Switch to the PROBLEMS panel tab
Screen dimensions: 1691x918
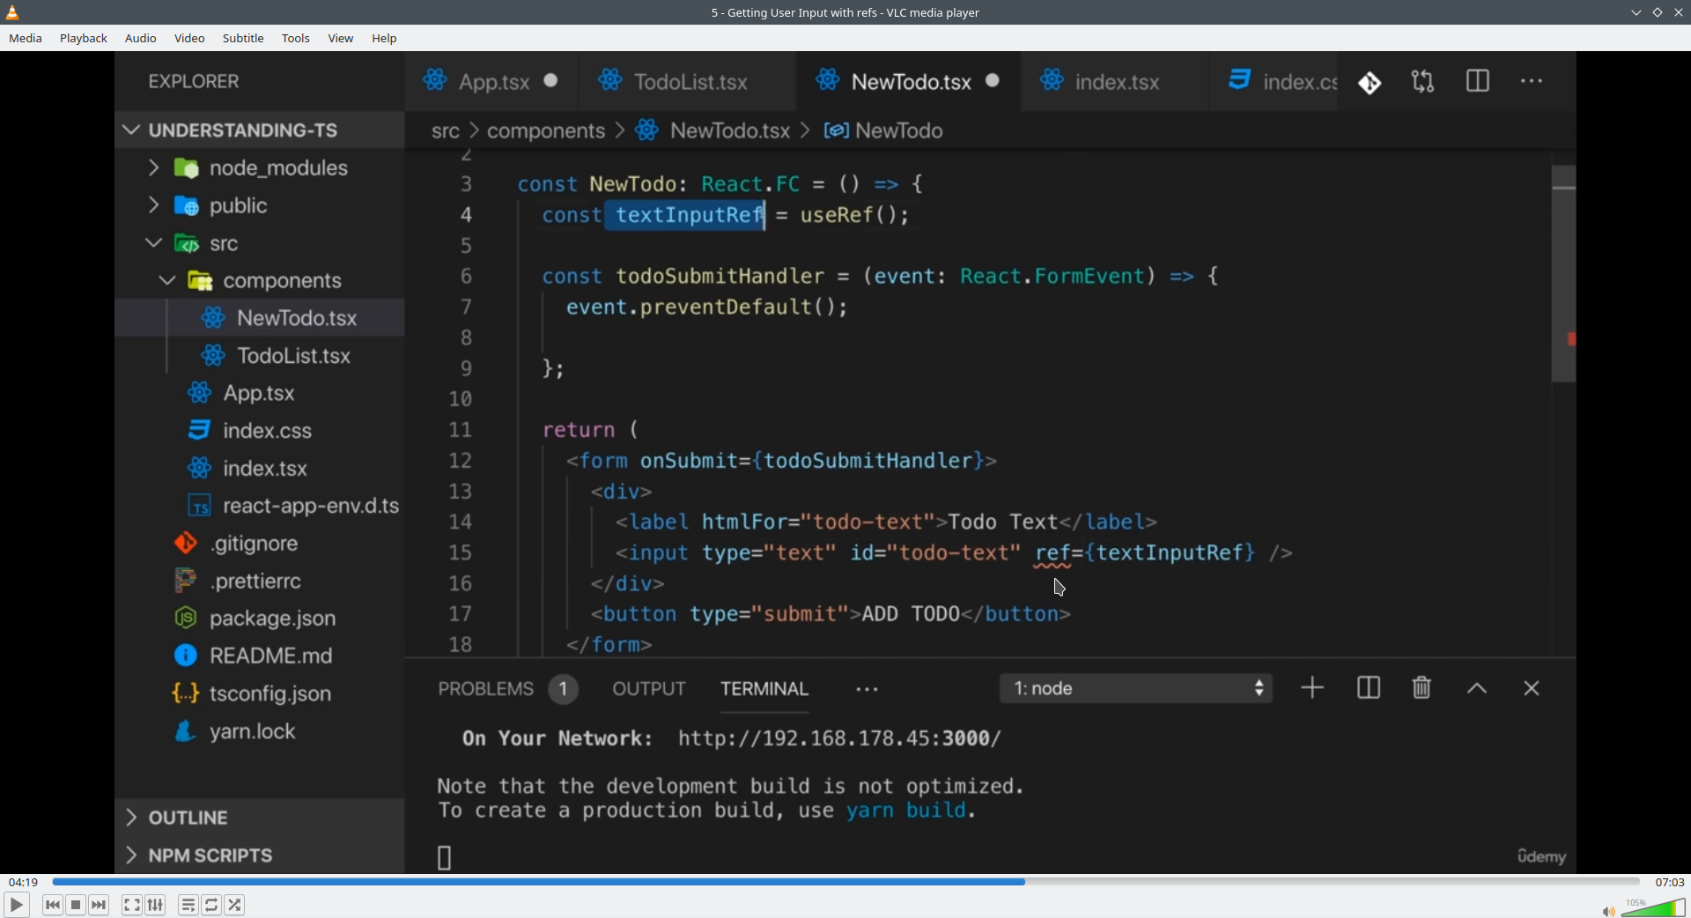click(x=506, y=689)
